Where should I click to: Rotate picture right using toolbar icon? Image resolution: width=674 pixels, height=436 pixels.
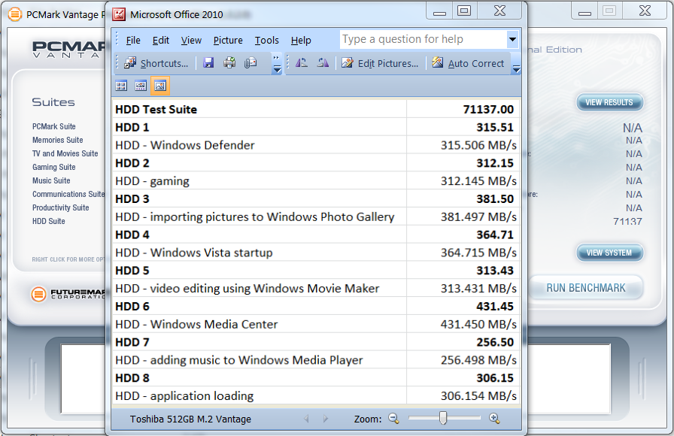[322, 63]
